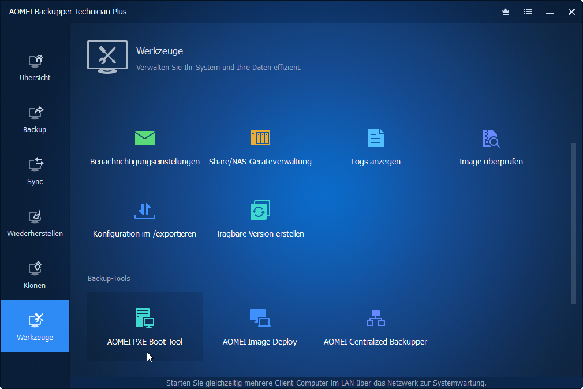Click the crown upgrade icon in title bar

pos(506,12)
